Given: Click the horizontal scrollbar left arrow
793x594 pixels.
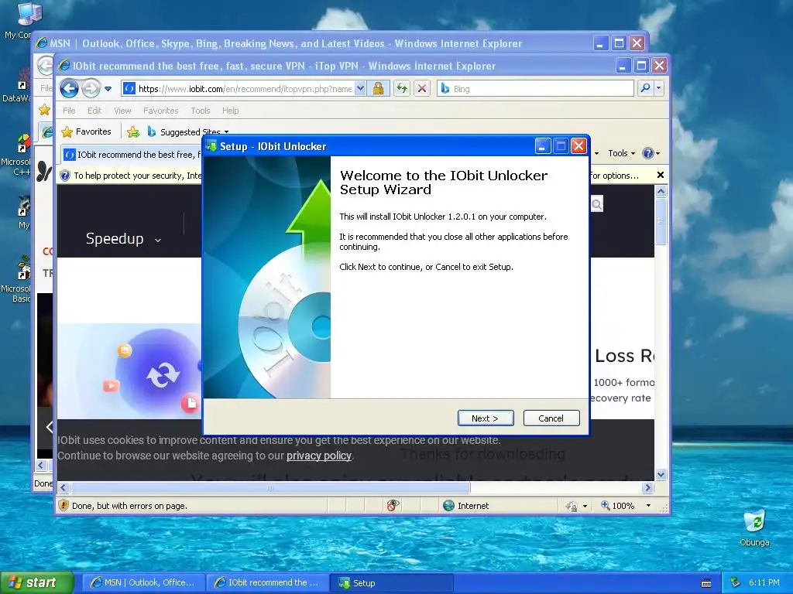Looking at the screenshot, I should (63, 487).
